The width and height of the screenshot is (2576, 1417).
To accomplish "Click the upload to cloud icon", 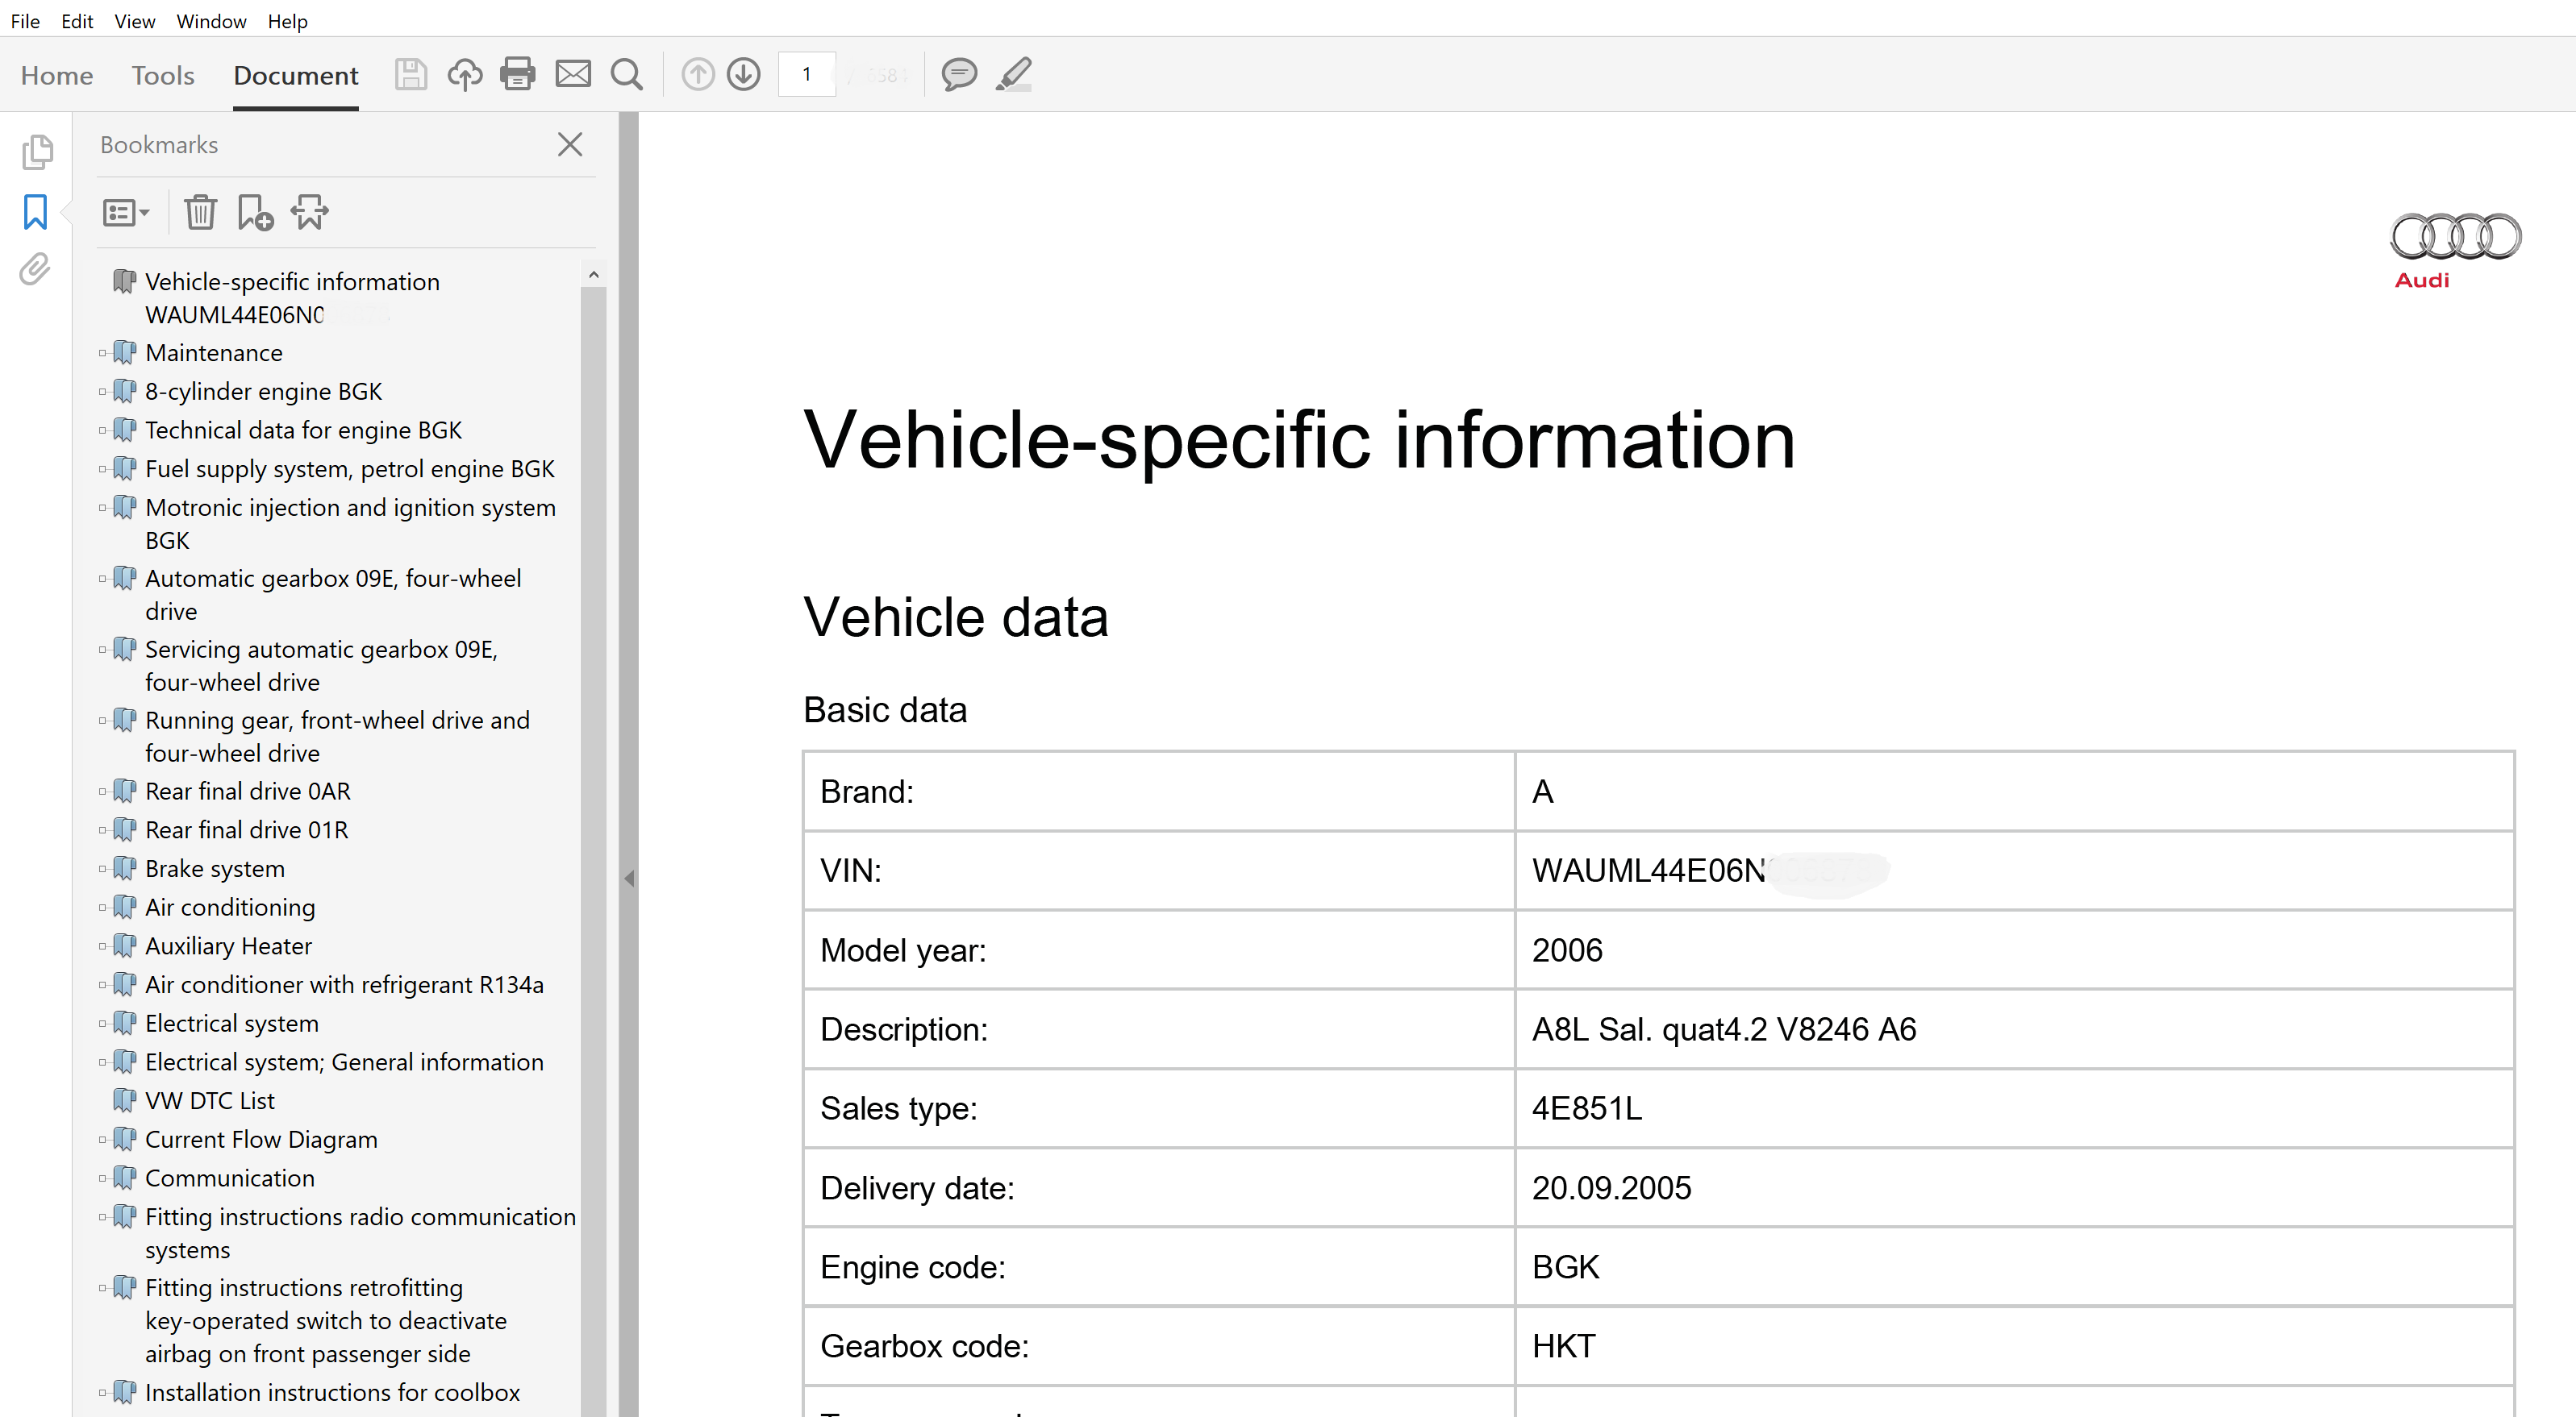I will pos(464,74).
